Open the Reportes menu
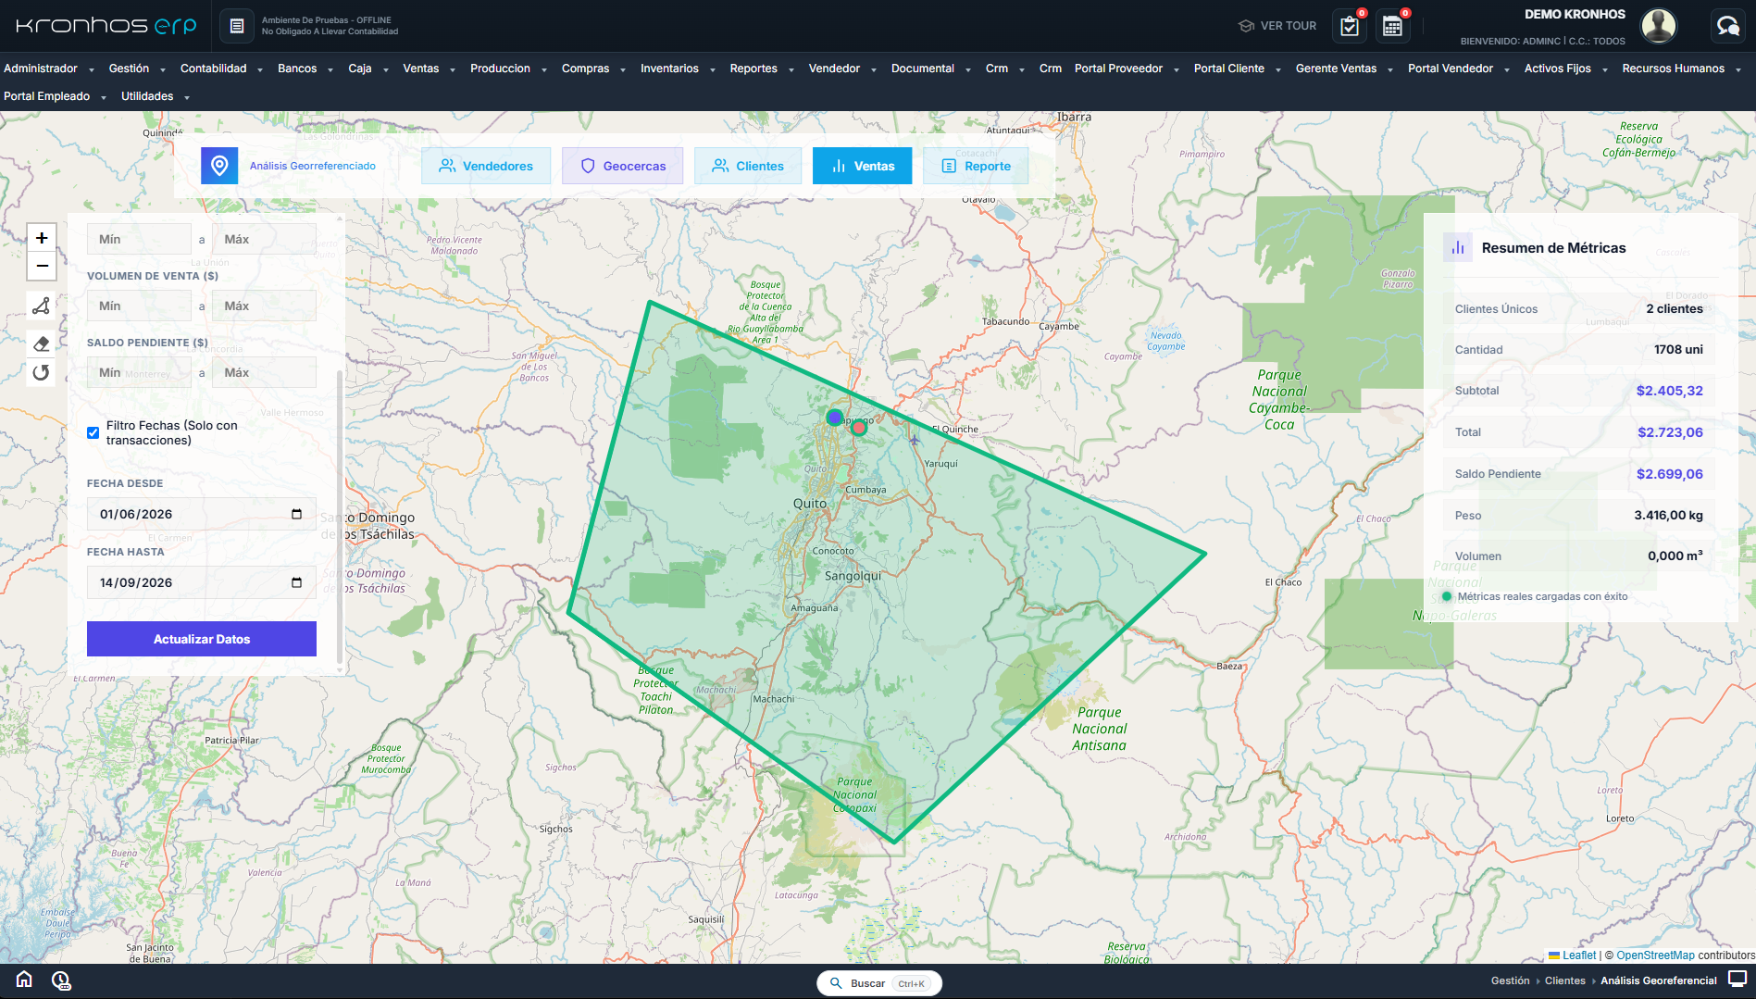1756x999 pixels. pyautogui.click(x=762, y=69)
